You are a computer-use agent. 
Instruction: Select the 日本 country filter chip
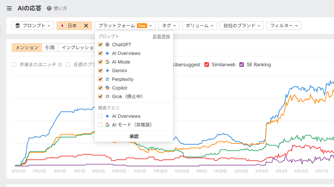(x=68, y=26)
